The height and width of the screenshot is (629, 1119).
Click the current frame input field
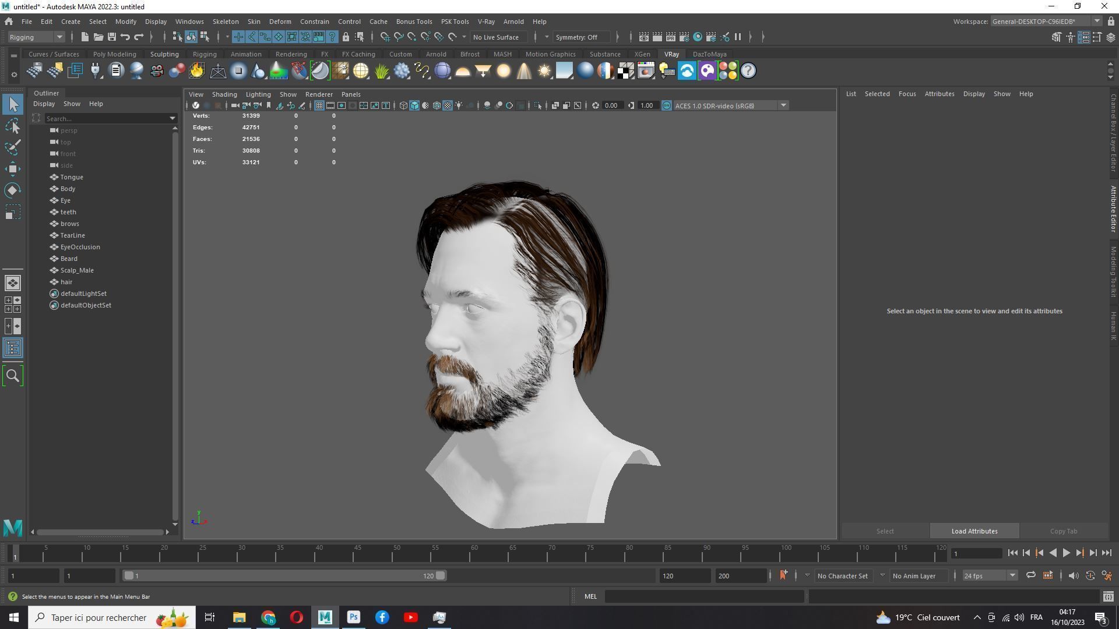976,553
